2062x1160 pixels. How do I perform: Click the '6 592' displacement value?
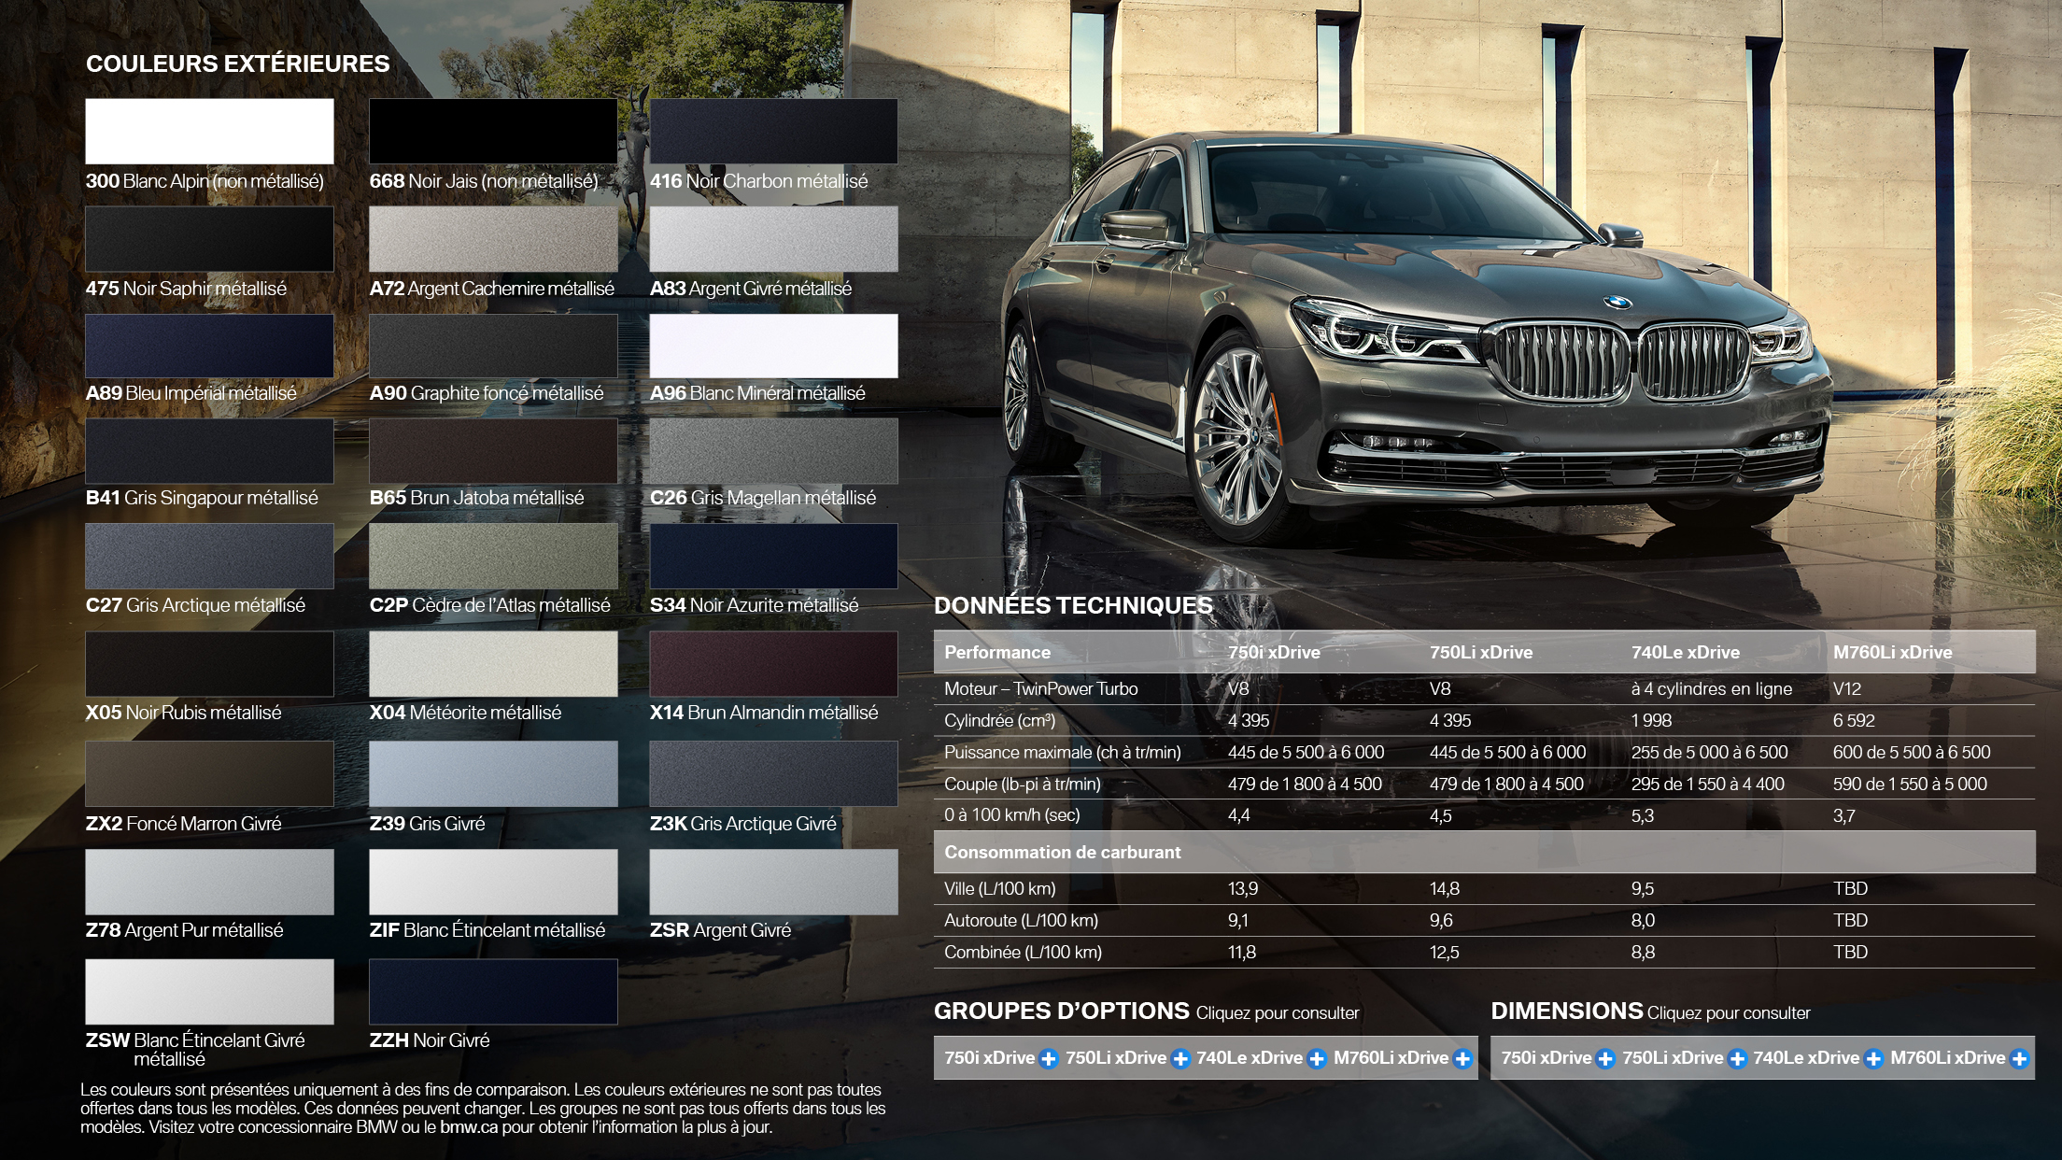1854,721
